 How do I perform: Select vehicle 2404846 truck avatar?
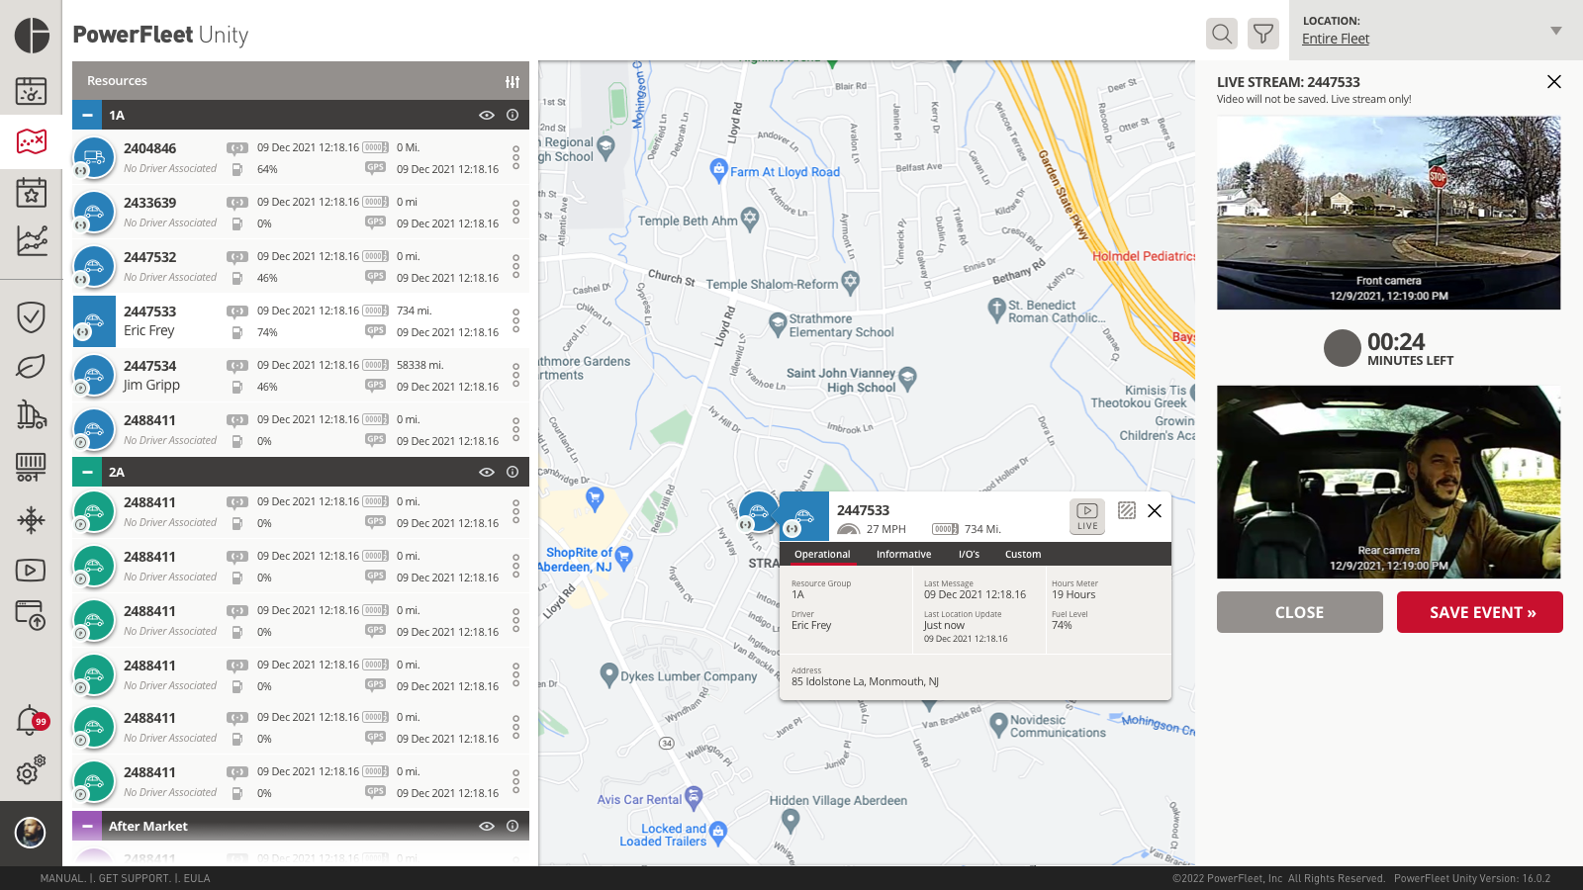coord(94,157)
